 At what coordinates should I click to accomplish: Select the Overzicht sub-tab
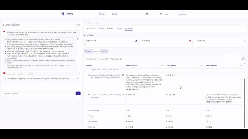point(88,51)
